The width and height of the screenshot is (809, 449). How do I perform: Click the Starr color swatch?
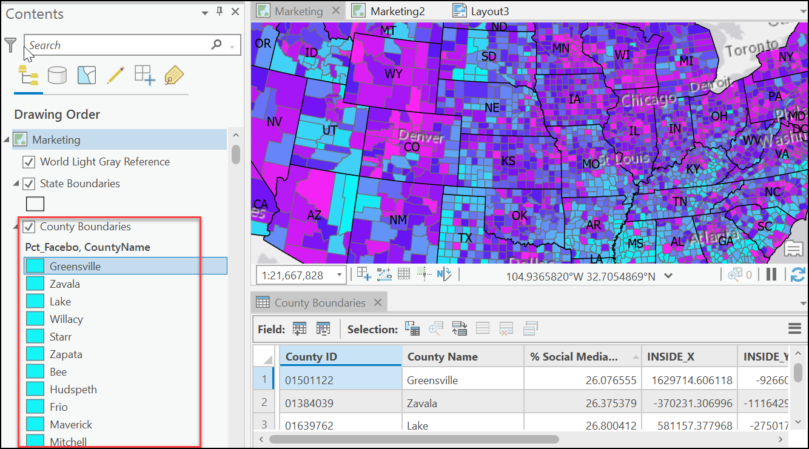point(35,336)
